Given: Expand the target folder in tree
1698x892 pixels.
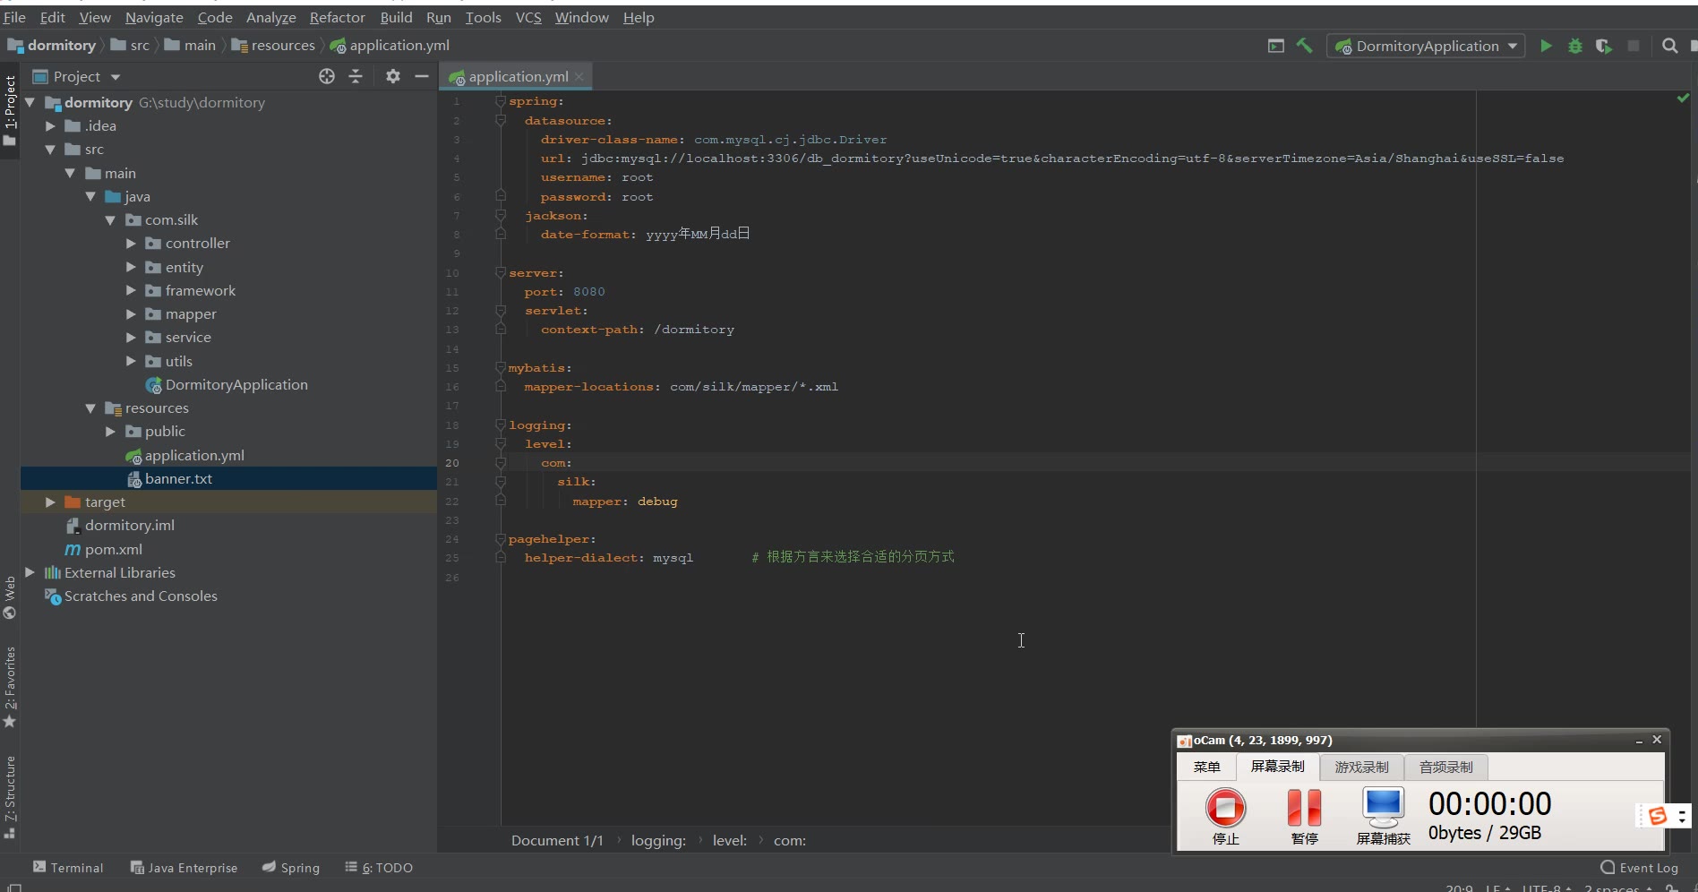Looking at the screenshot, I should pyautogui.click(x=50, y=502).
